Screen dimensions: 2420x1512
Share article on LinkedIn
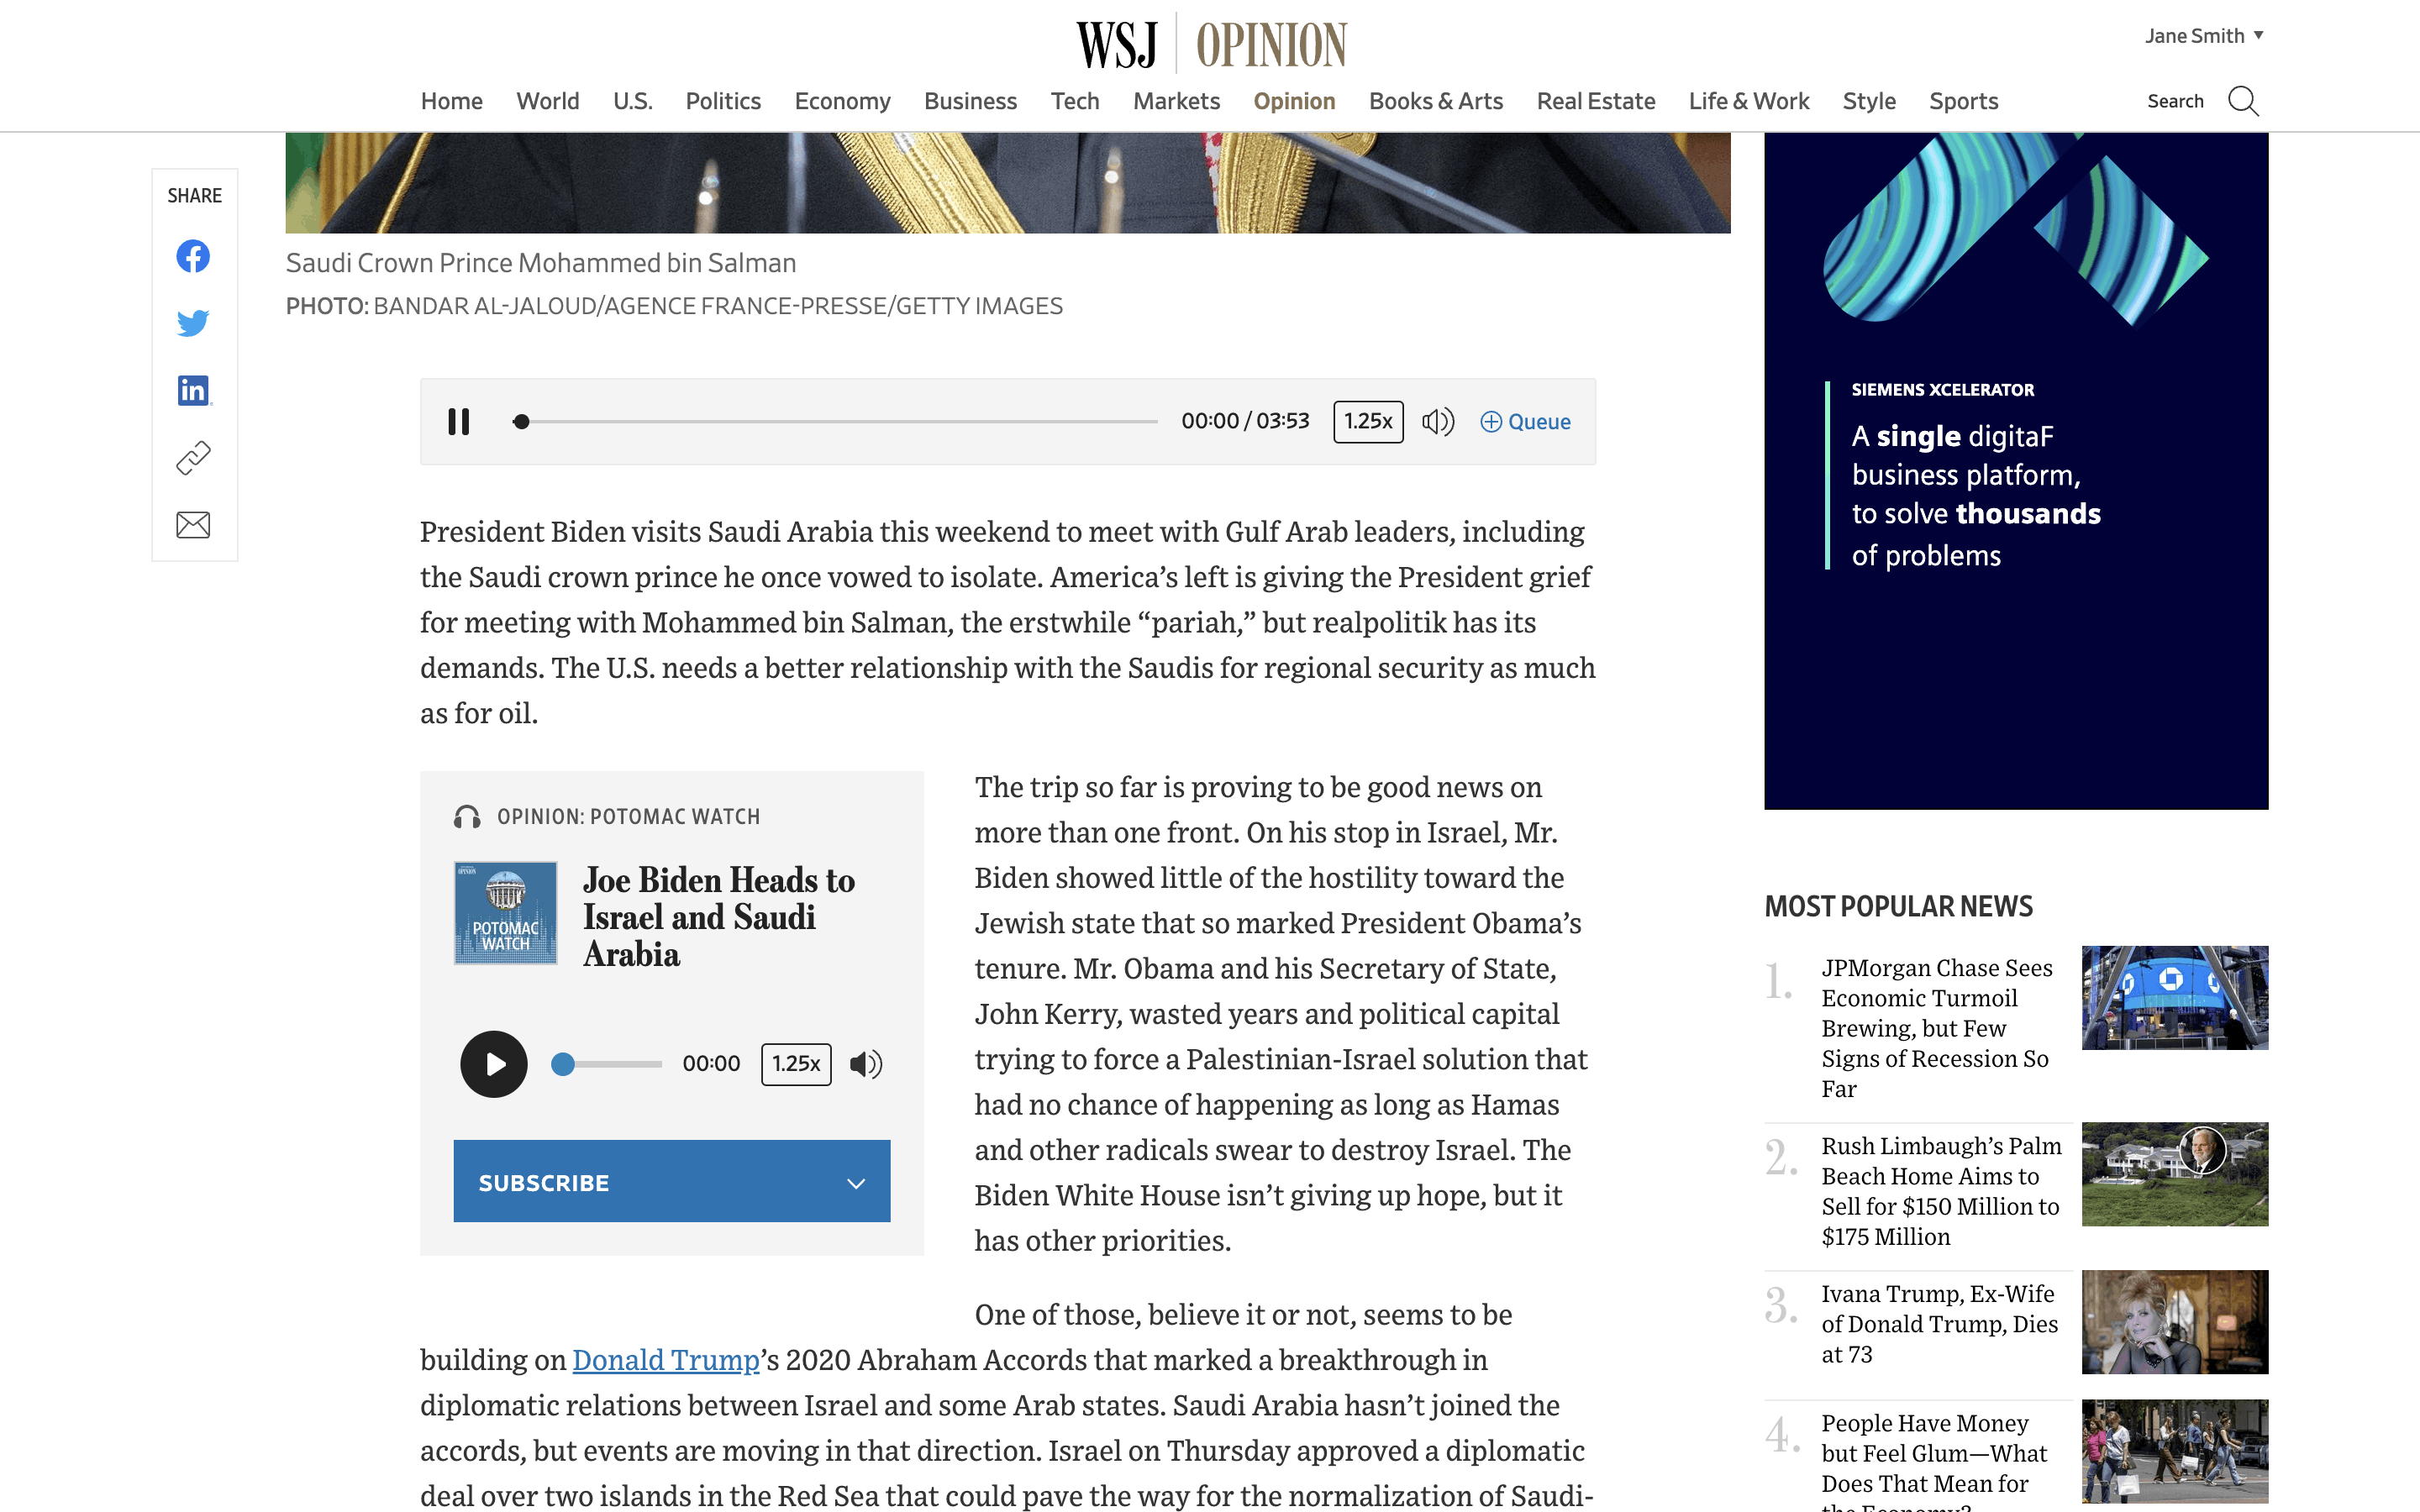(193, 390)
